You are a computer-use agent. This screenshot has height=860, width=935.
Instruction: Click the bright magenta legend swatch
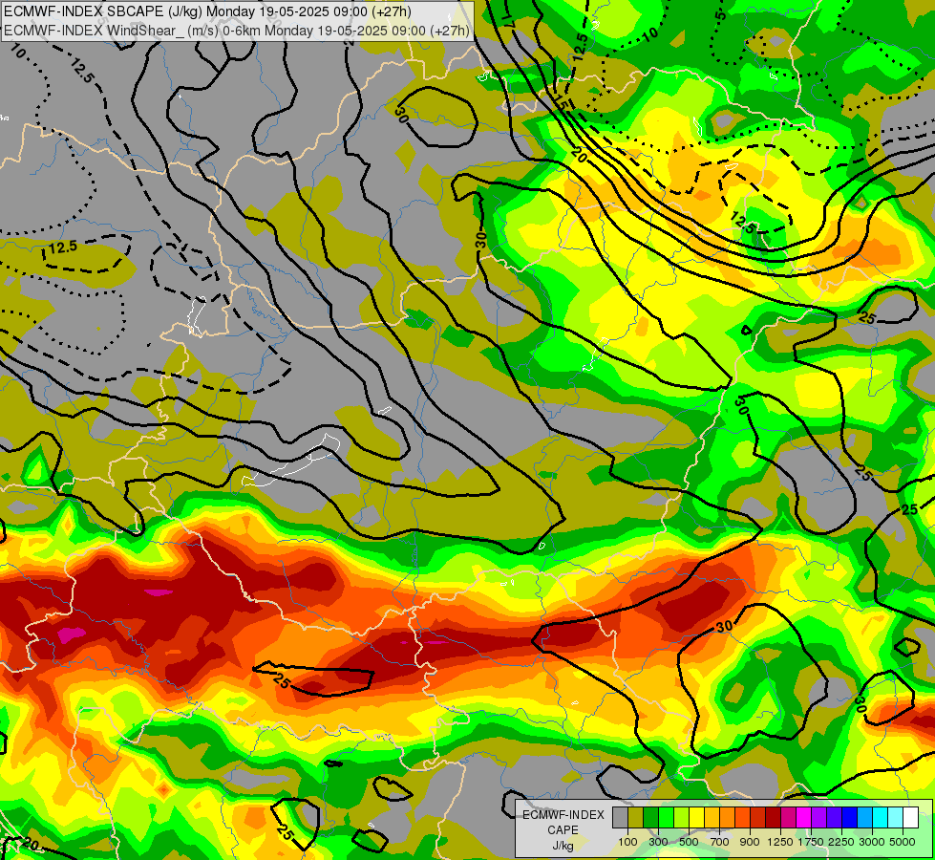804,818
